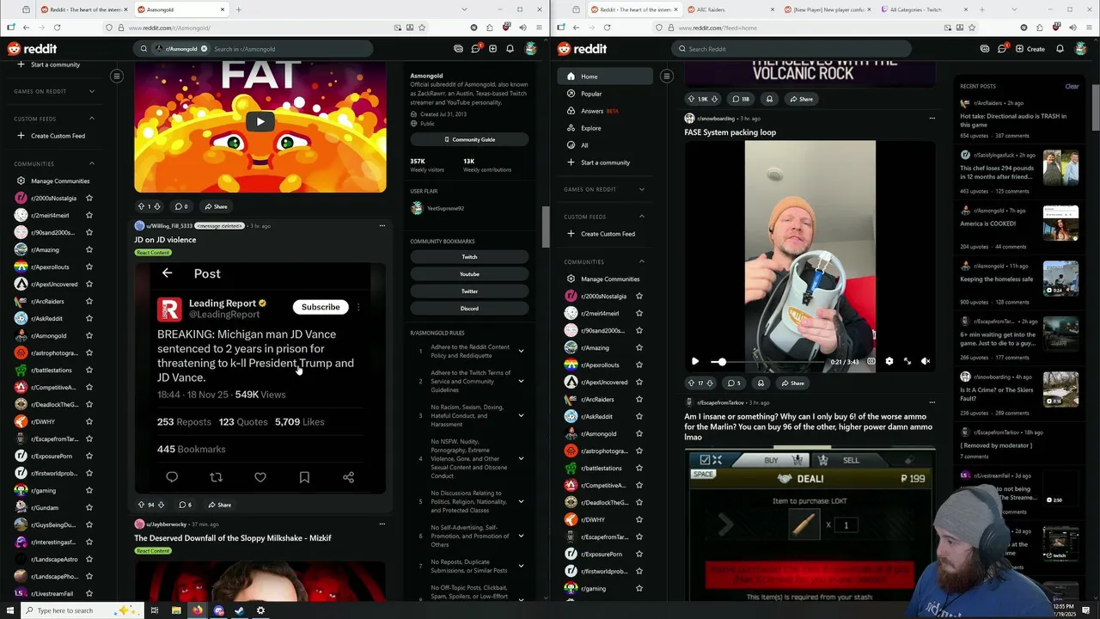Play the FAT video post

260,122
